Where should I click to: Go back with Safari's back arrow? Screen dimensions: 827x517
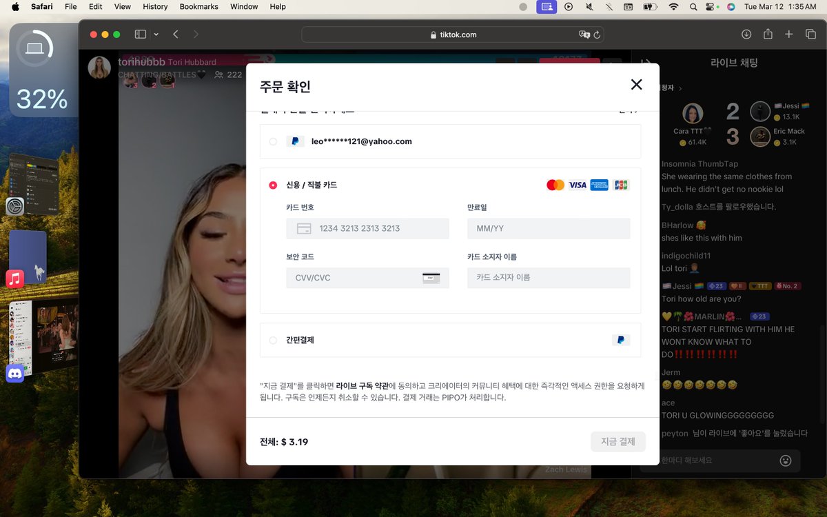coord(176,34)
